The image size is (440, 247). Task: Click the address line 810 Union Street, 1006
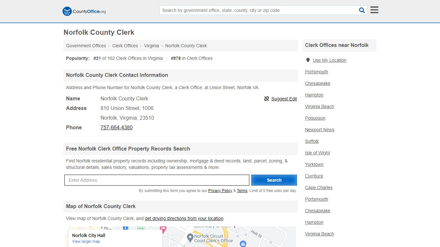(127, 108)
